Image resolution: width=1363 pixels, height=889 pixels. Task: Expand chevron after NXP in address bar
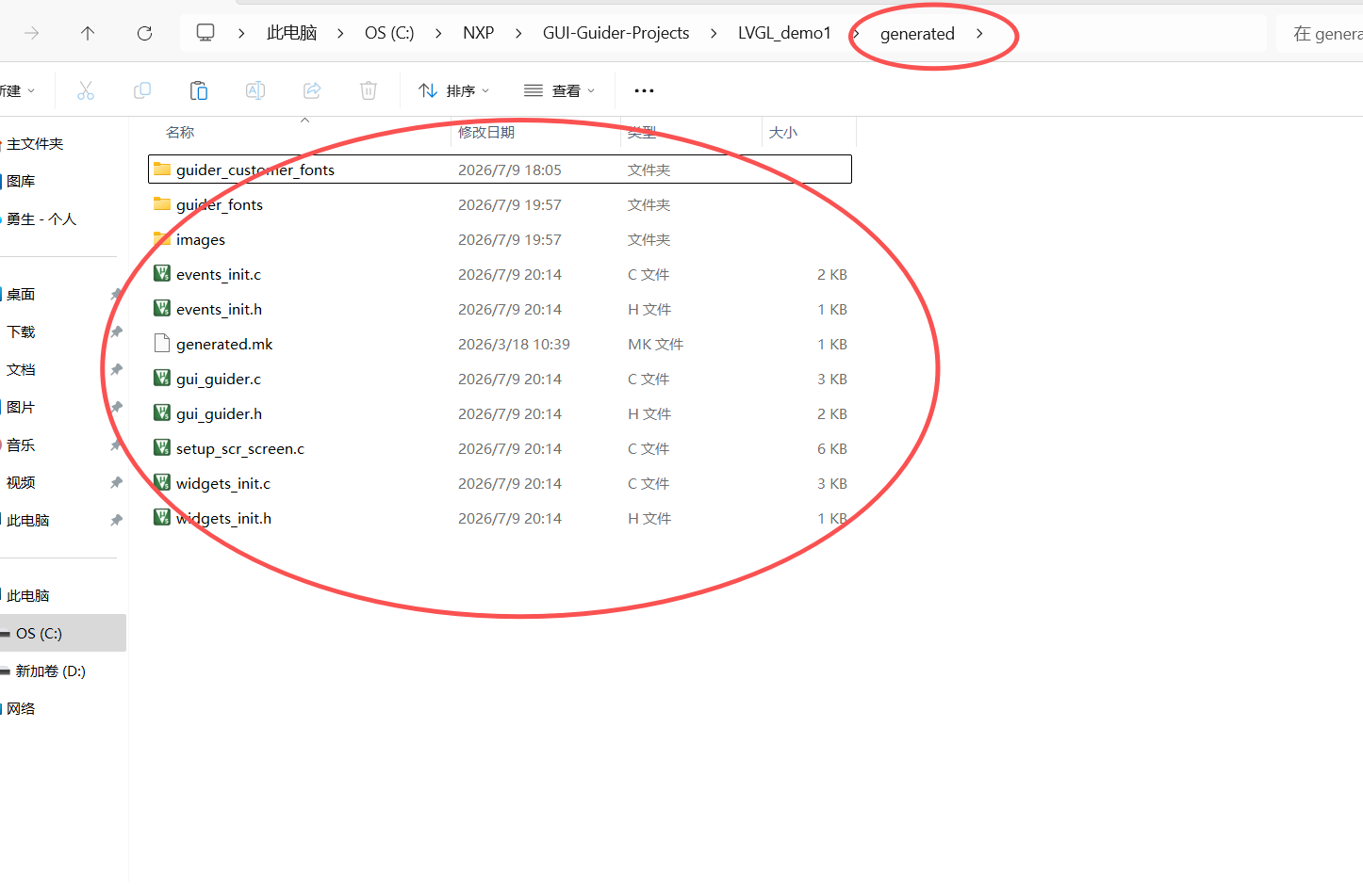click(518, 33)
